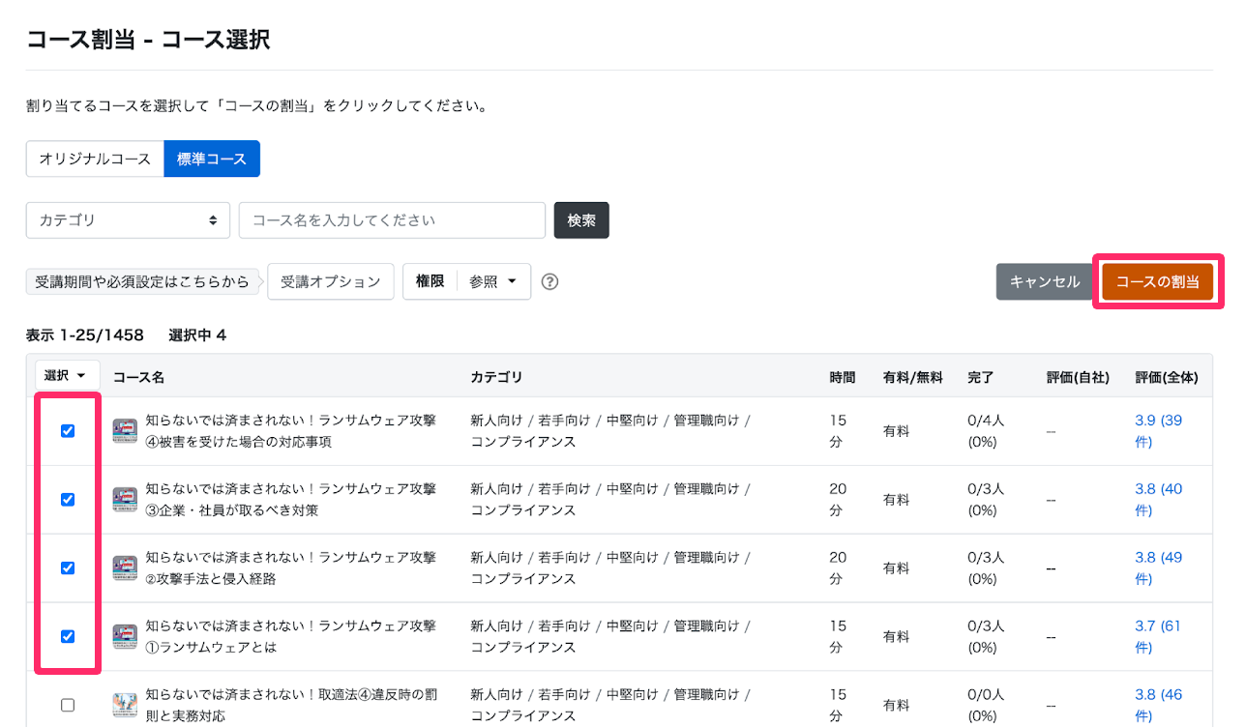The image size is (1246, 727).
Task: Open the 3.7 (61件) rating link
Action: tap(1159, 637)
